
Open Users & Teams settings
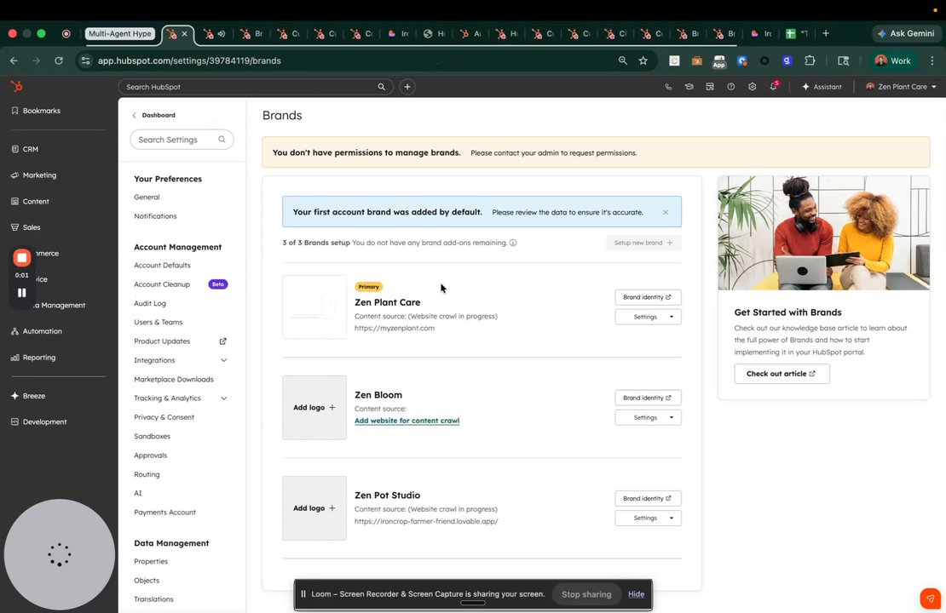click(158, 323)
